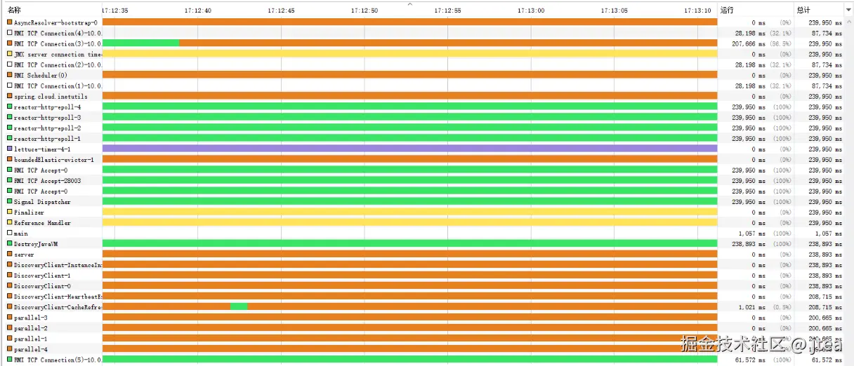Click the 17:12:55 timeline mark
The image size is (854, 366).
click(447, 11)
